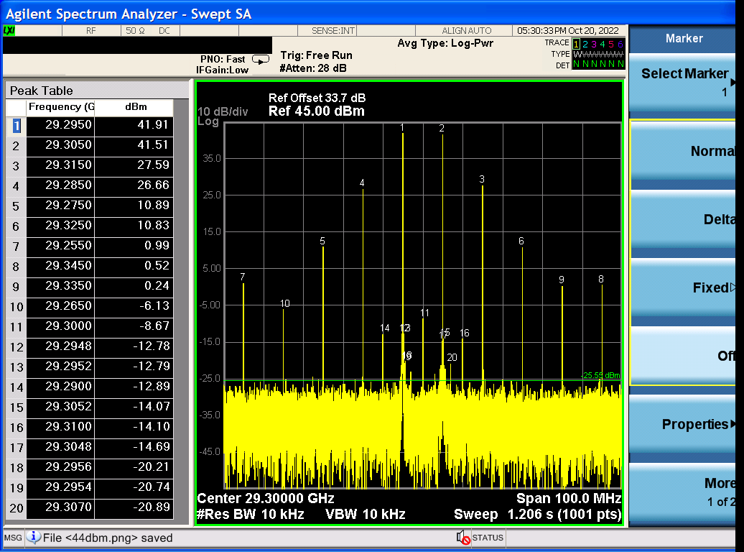Select peak table row 1 number
Viewport: 744px width, 552px height.
[x=17, y=125]
